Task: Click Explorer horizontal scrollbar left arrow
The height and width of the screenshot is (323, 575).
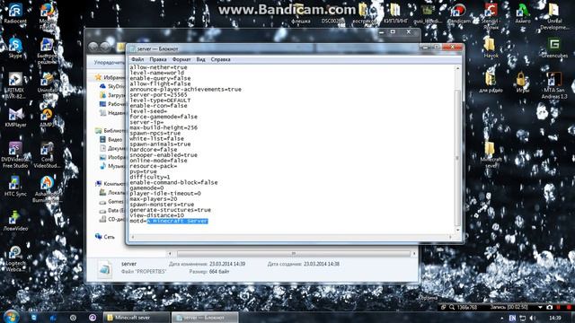Action: (170, 253)
